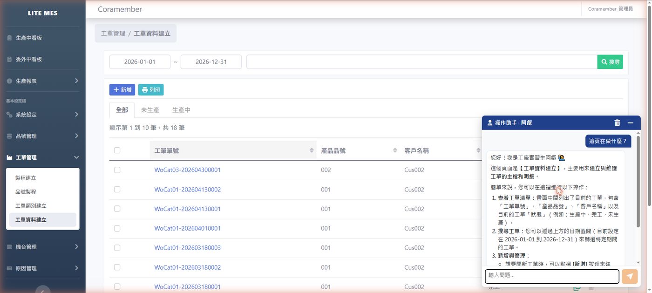The height and width of the screenshot is (293, 652).
Task: Click the sidebar collapse arrow button
Action: click(x=43, y=290)
